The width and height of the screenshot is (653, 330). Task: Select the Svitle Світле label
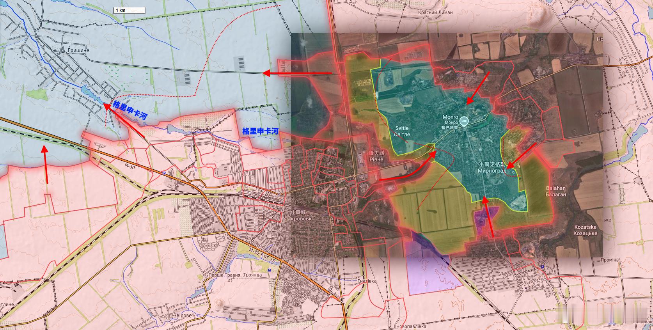click(401, 131)
